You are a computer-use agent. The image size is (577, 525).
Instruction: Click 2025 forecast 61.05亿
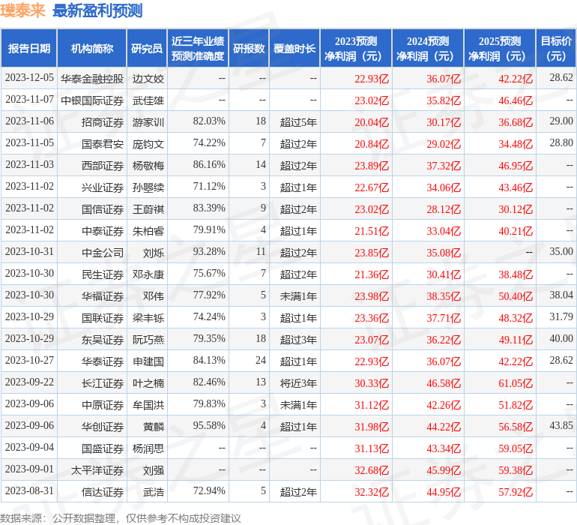point(516,382)
